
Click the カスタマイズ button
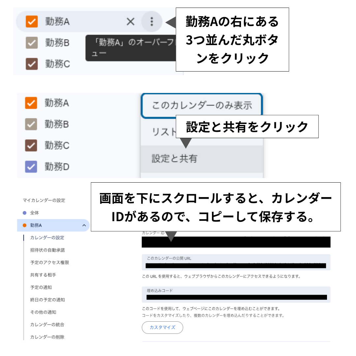(162, 327)
